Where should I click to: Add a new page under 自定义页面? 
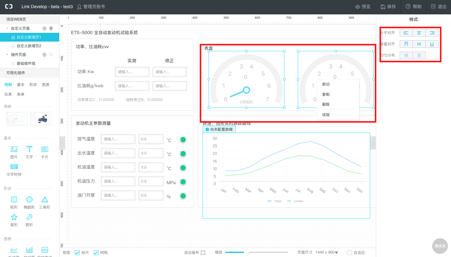click(x=44, y=28)
